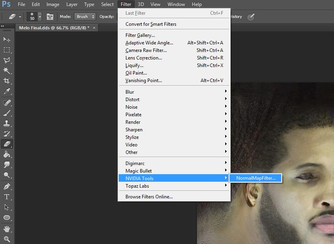
Task: Expand the Stylize submenu
Action: tap(174, 137)
